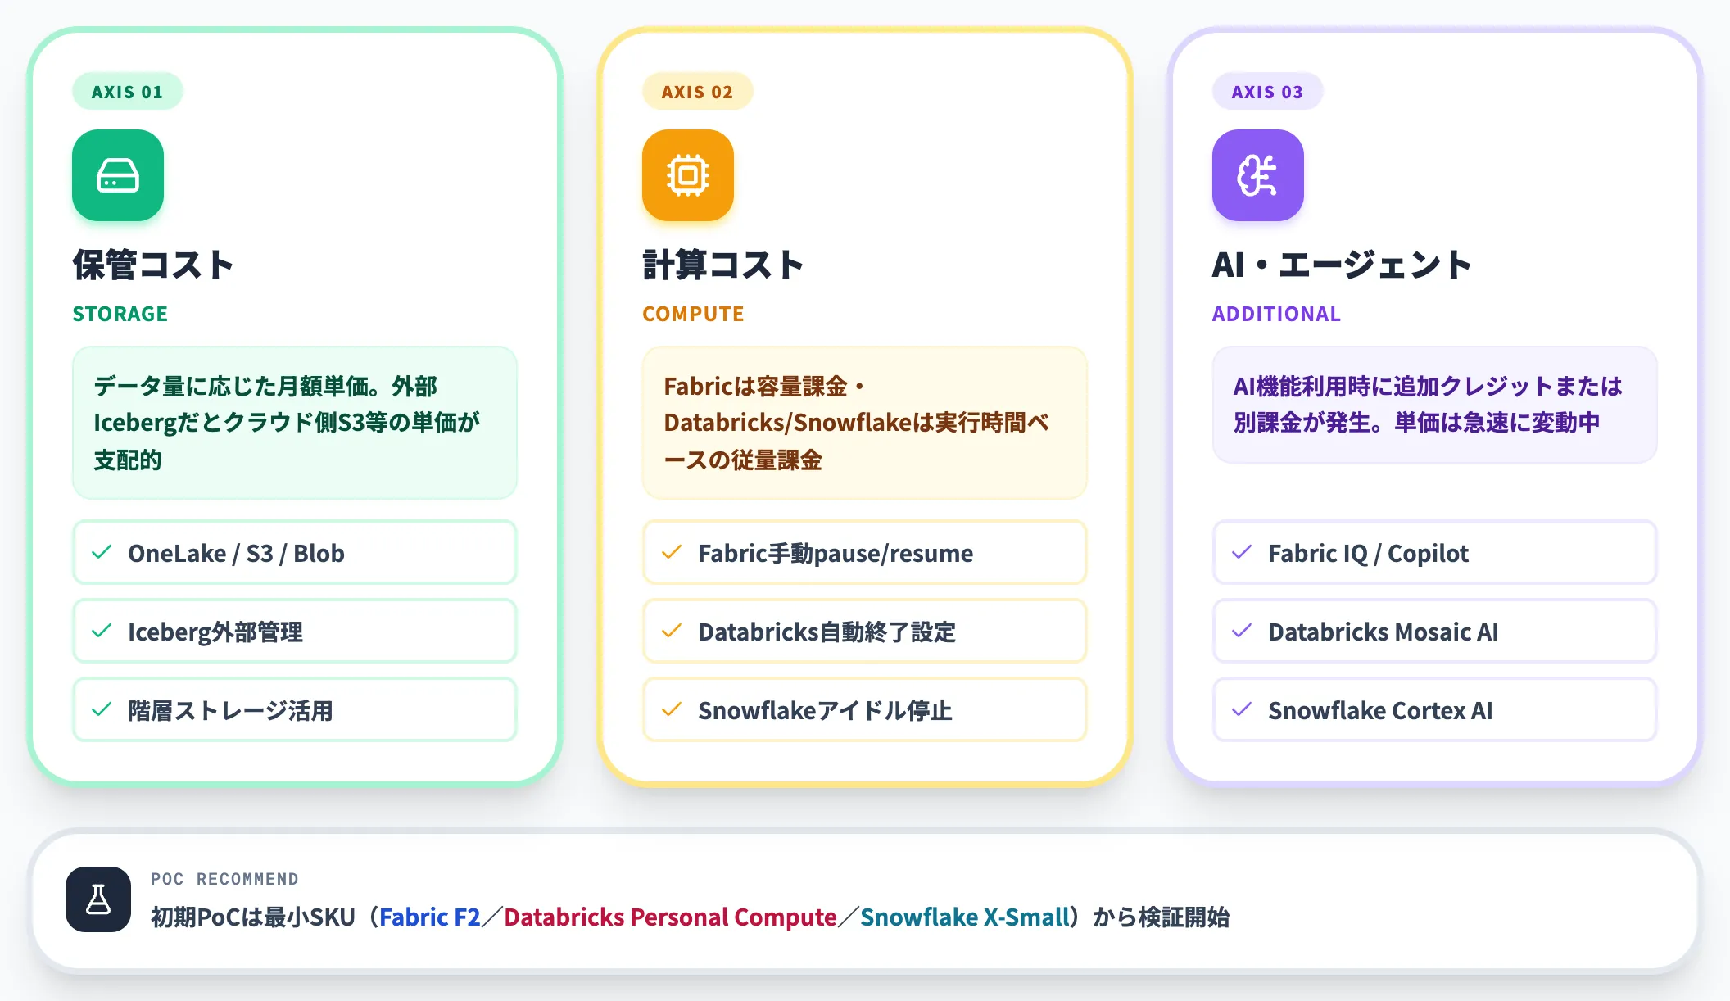Image resolution: width=1730 pixels, height=1001 pixels.
Task: Click the checkmark beside Databricks Mosaic AI
Action: pyautogui.click(x=1242, y=631)
